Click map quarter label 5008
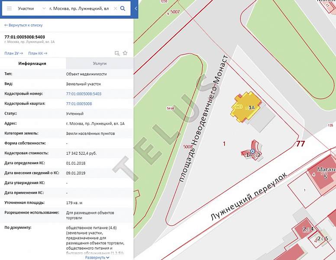Viewport: 336px width, 260px height. tap(188, 147)
